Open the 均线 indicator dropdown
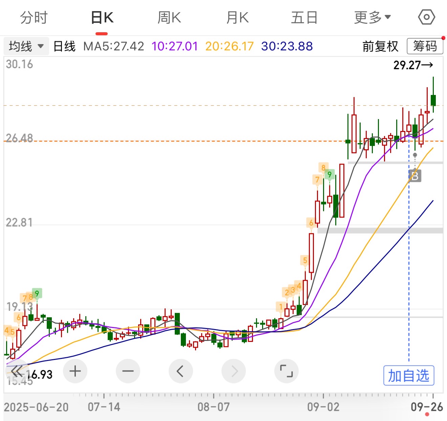The height and width of the screenshot is (421, 447). click(26, 46)
